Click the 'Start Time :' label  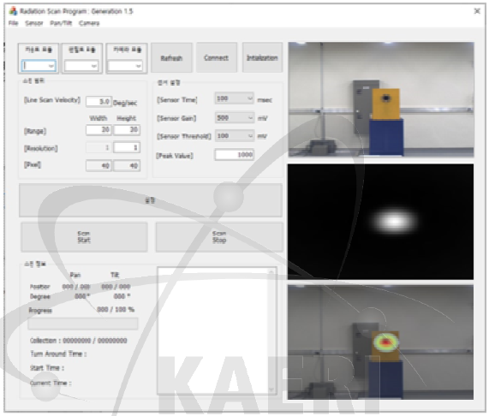[47, 368]
